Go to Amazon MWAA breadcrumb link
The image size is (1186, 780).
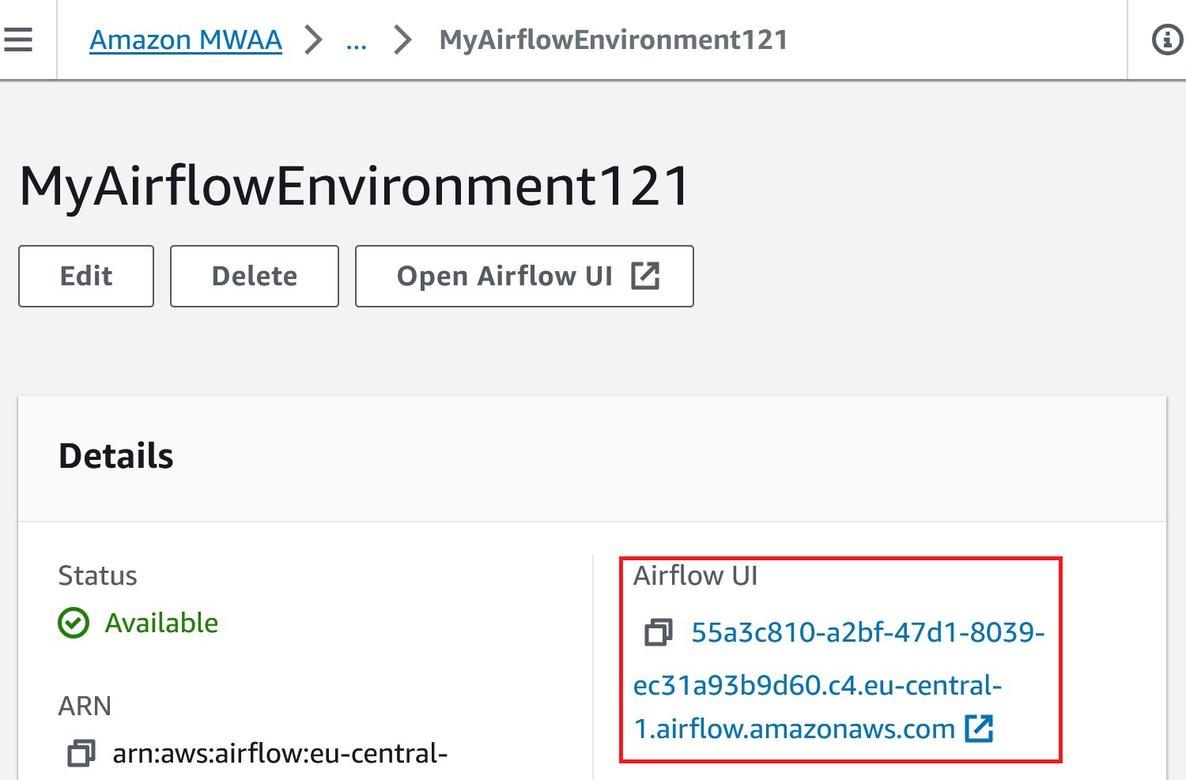[x=186, y=40]
